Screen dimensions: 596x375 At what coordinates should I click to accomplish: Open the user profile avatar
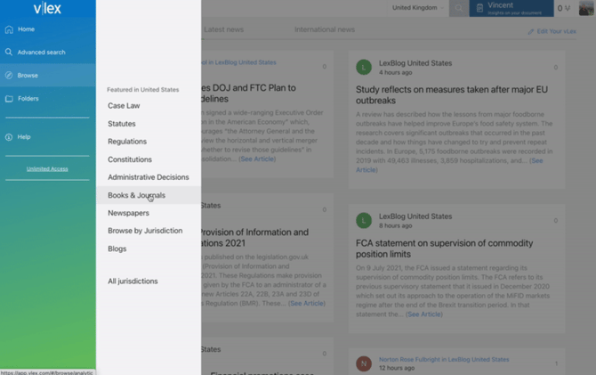[x=586, y=8]
